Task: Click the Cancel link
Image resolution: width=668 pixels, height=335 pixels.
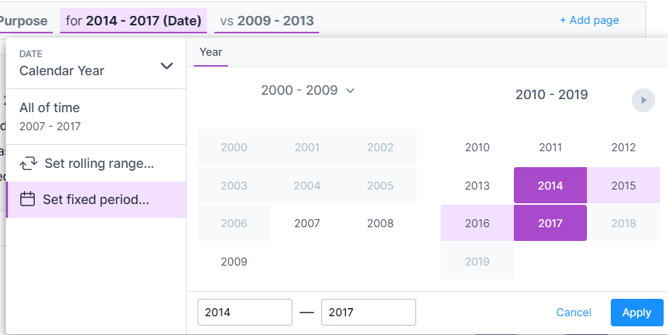Action: 573,313
